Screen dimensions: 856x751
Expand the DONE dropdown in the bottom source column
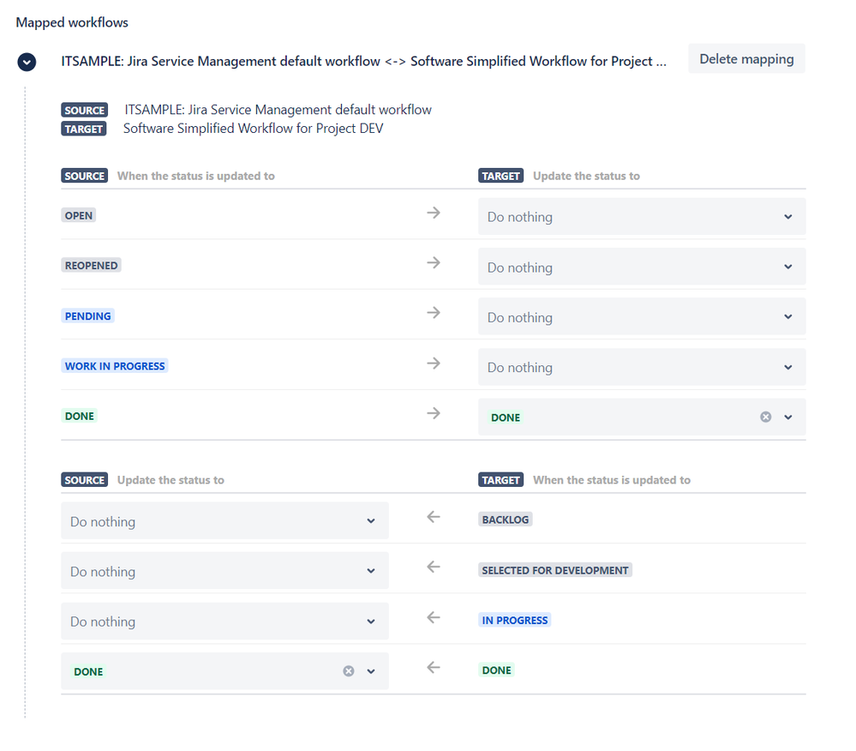coord(370,670)
